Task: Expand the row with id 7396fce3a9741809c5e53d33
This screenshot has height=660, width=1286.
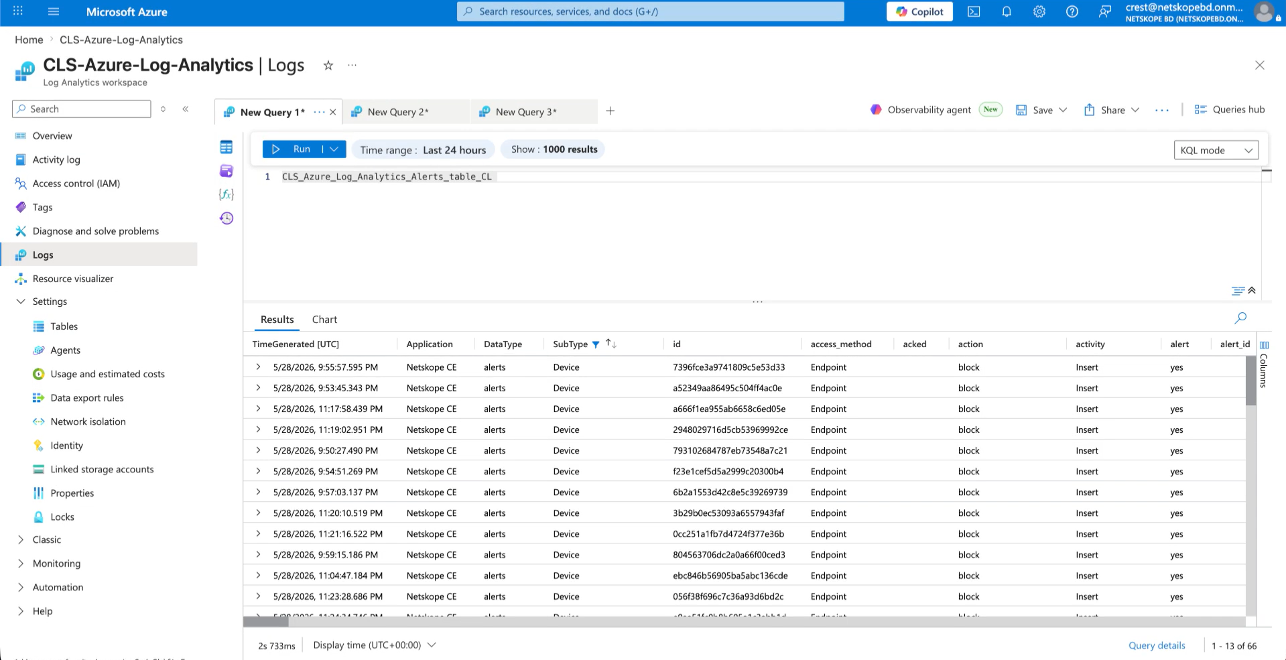Action: click(258, 367)
